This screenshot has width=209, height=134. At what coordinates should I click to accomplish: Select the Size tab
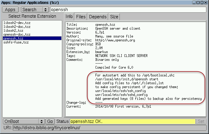click(114, 17)
